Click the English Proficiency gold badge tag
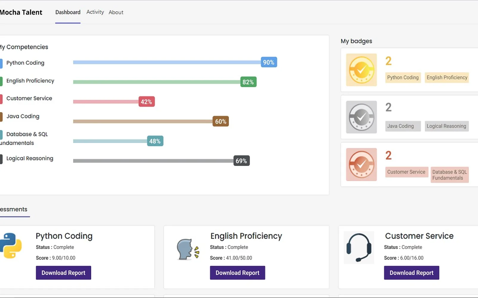Viewport: 478px width, 298px height. [x=447, y=77]
